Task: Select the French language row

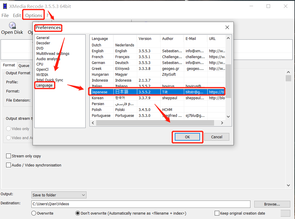Action: pyautogui.click(x=158, y=57)
